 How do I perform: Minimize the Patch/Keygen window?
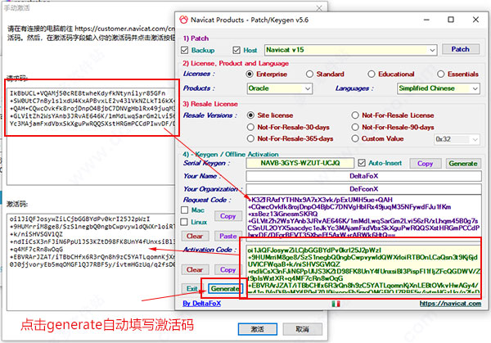(426, 20)
